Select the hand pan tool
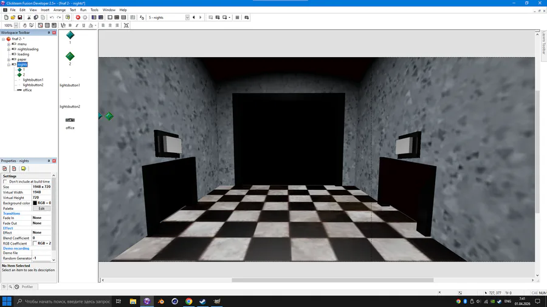The height and width of the screenshot is (307, 547). [x=24, y=25]
